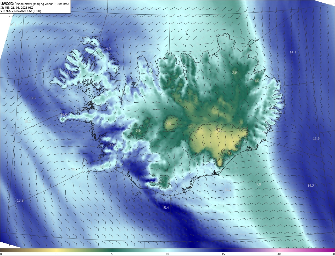Click the 13.6 value label
335x256 pixels.
tap(32, 98)
